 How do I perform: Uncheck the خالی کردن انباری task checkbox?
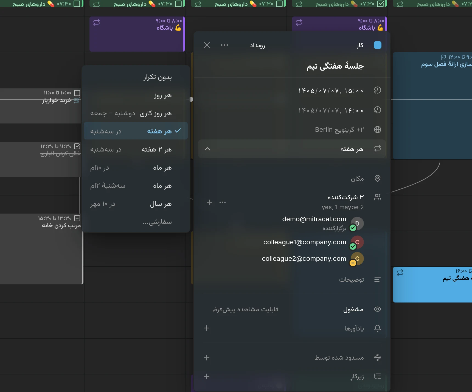click(x=77, y=146)
